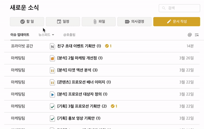Click the 할 일 button
Viewport: 204px width, 129px height.
[x=27, y=22]
